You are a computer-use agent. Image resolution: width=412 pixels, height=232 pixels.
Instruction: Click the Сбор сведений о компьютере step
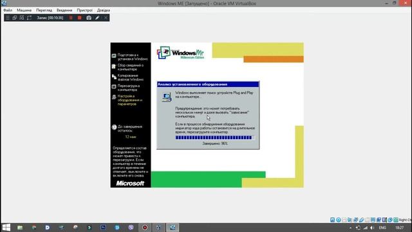coord(130,67)
